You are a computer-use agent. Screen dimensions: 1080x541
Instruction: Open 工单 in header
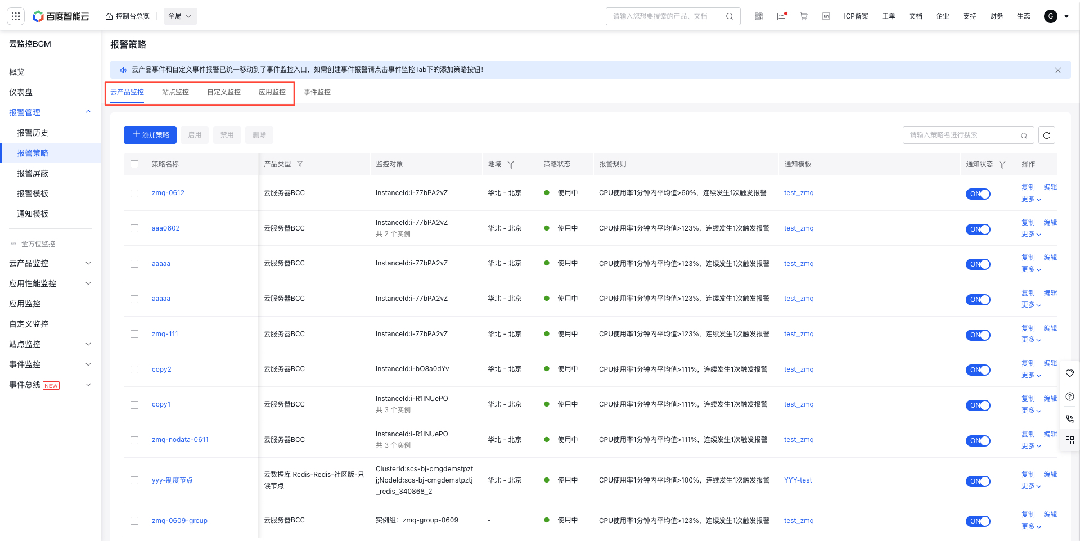[x=889, y=16]
